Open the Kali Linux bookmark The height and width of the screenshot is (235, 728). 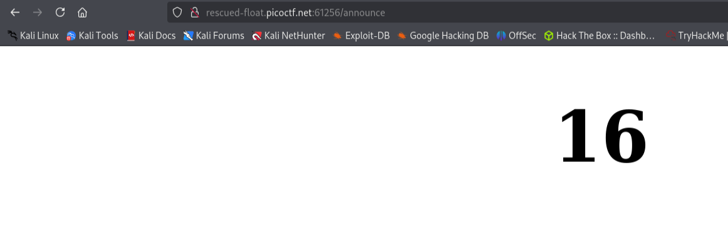pos(33,35)
